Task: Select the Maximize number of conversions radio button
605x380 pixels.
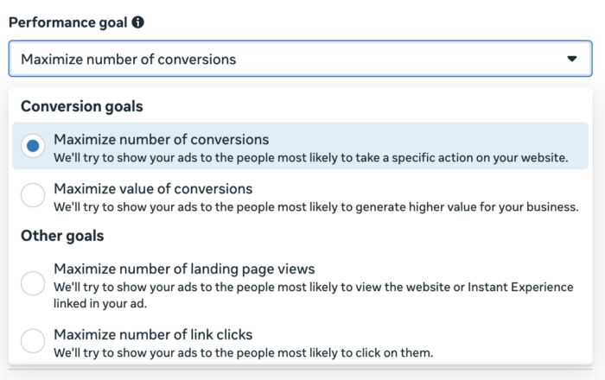Action: coord(33,146)
